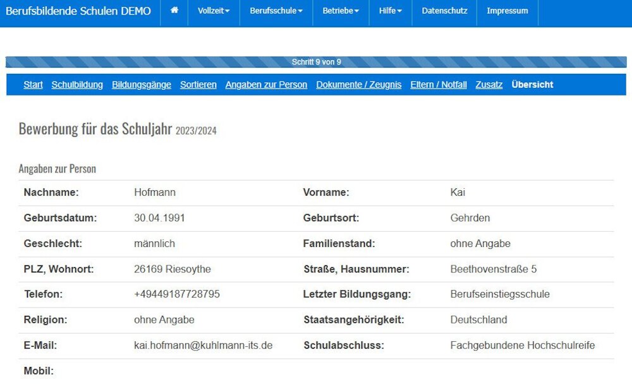Go to Dokumente / Zeugnis step
Viewport: 632px width, 386px height.
click(x=359, y=85)
